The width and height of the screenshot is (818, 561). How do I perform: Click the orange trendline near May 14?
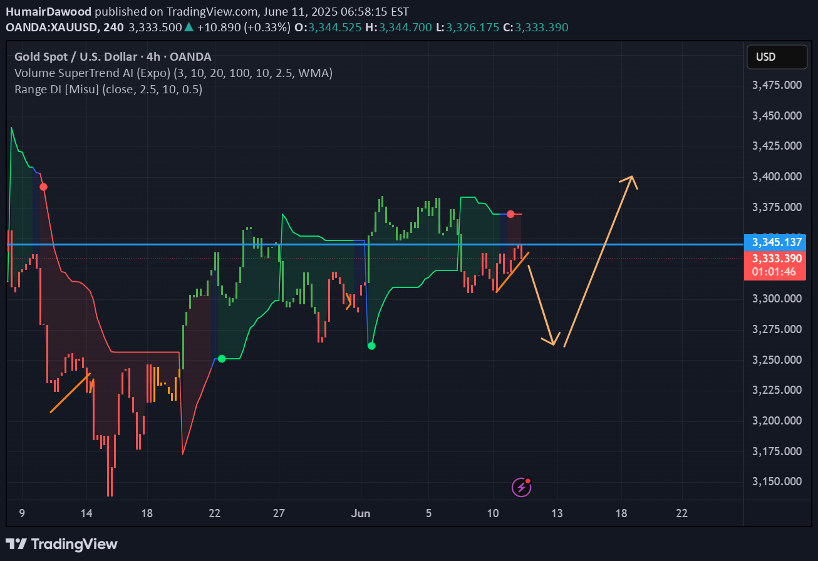pos(70,393)
